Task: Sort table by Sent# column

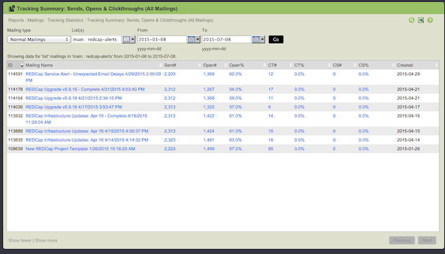Action: pyautogui.click(x=183, y=65)
